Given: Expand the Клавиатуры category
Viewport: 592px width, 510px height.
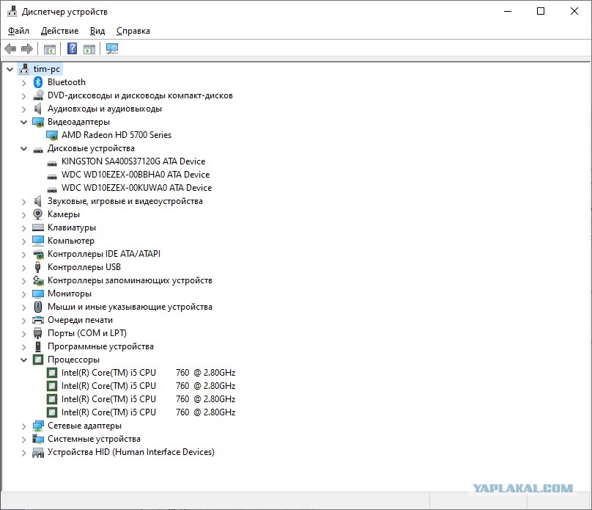Looking at the screenshot, I should 23,228.
